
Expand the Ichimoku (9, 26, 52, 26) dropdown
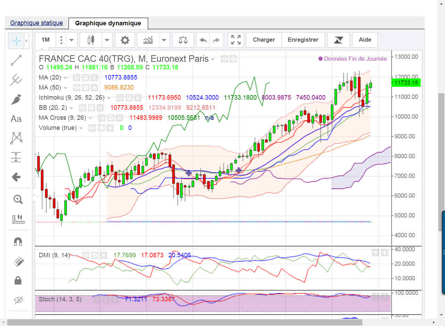(109, 98)
